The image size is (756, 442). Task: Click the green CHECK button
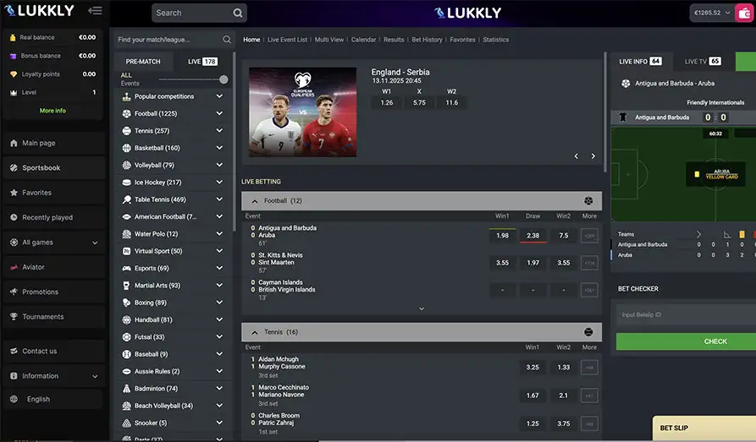coord(686,341)
